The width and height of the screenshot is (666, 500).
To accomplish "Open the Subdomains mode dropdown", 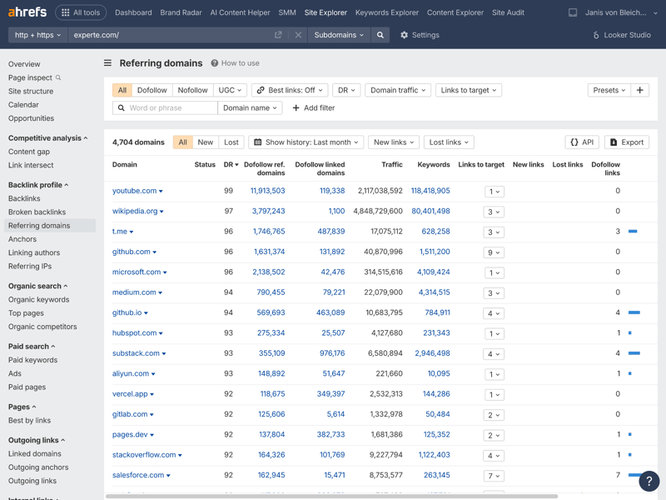I will point(339,35).
